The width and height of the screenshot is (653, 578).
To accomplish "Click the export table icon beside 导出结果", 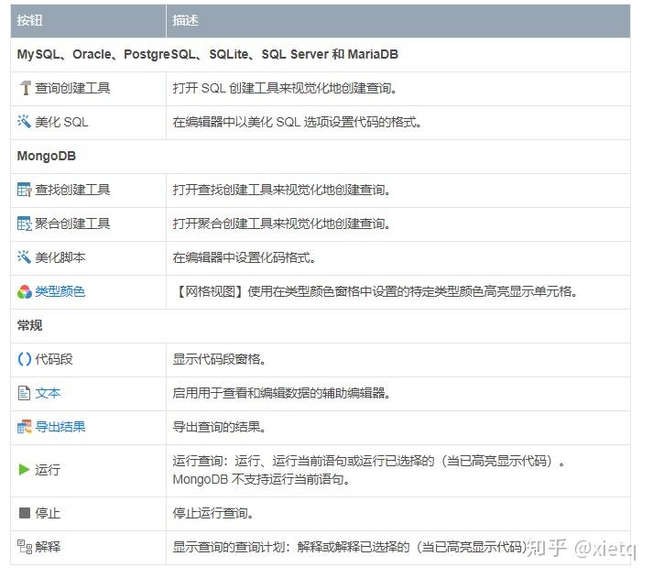I will 24,427.
